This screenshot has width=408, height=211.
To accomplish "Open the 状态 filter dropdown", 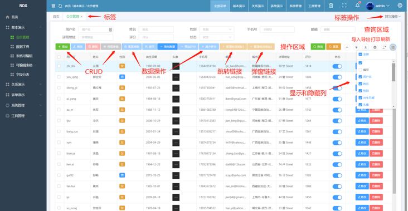I will 216,37.
